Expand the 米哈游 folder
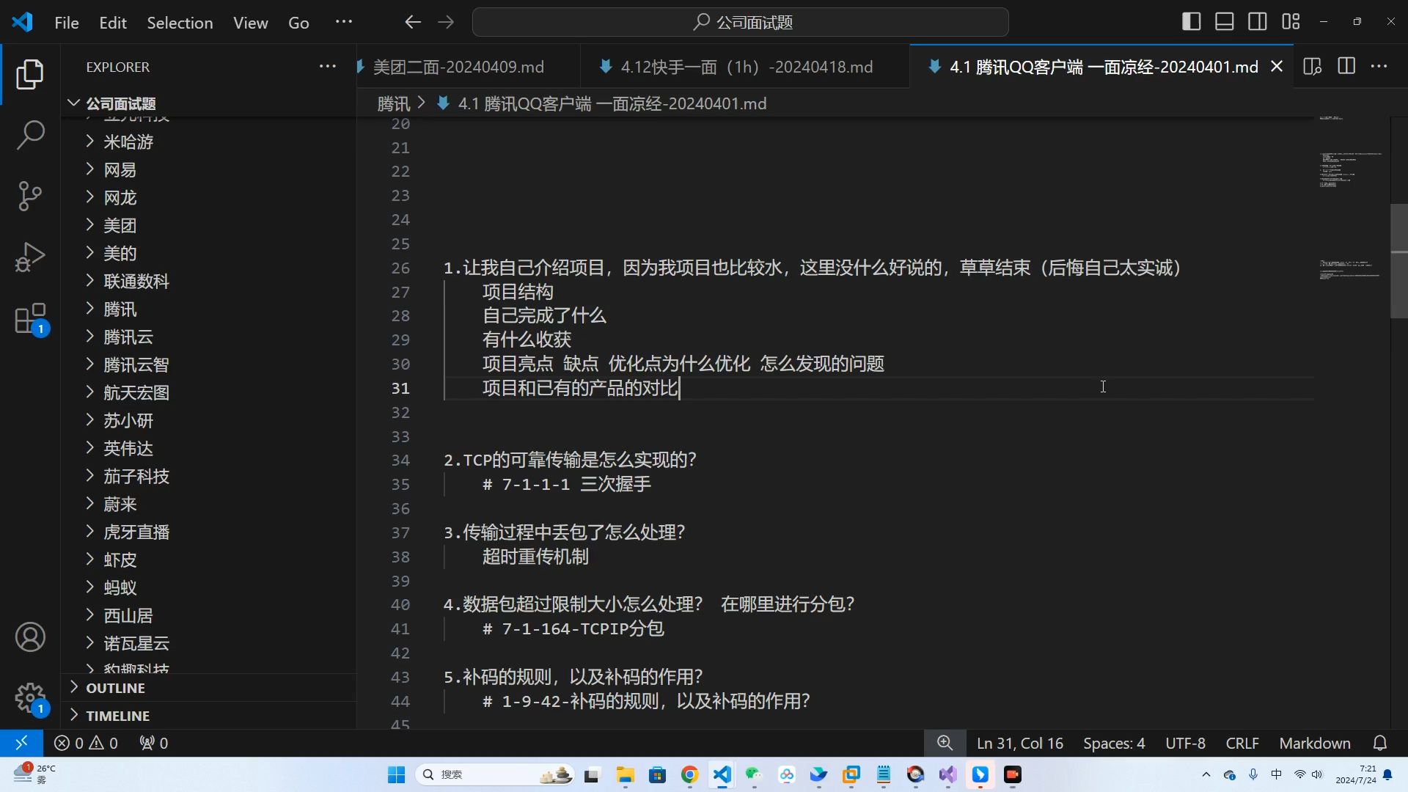Screen dimensions: 1408x792 coord(209,142)
